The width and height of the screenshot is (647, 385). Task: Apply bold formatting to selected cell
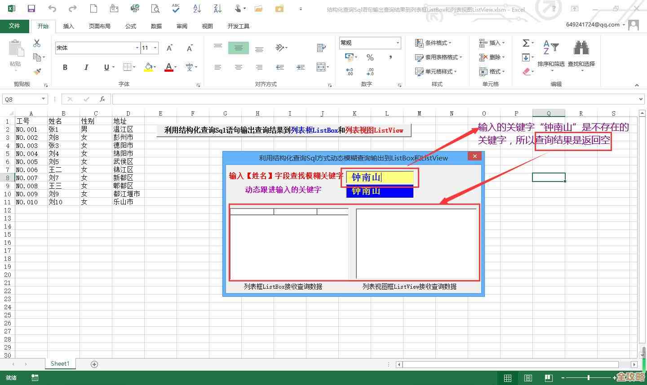point(65,67)
